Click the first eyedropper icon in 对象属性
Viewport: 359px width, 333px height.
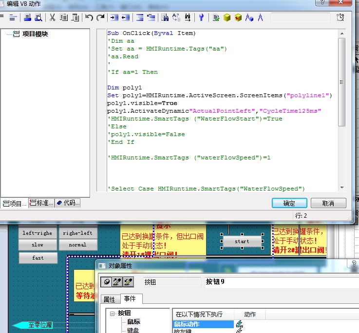point(117,282)
